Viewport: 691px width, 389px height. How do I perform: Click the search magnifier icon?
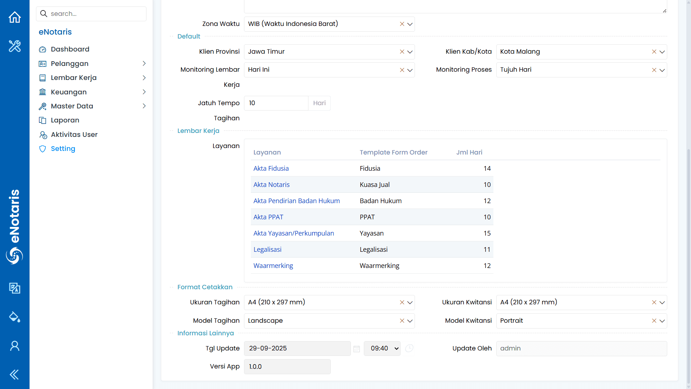[44, 14]
